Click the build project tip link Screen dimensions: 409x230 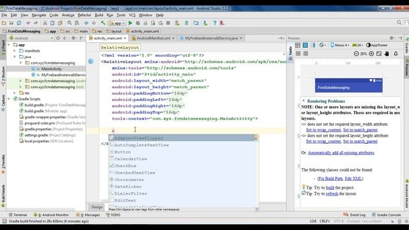pyautogui.click(x=330, y=188)
